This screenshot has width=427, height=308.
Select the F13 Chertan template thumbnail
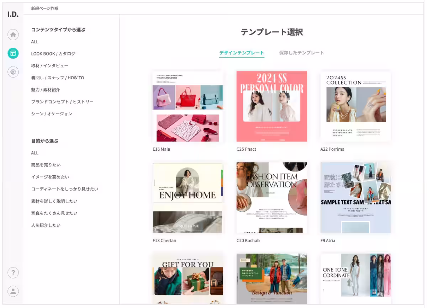coord(188,198)
